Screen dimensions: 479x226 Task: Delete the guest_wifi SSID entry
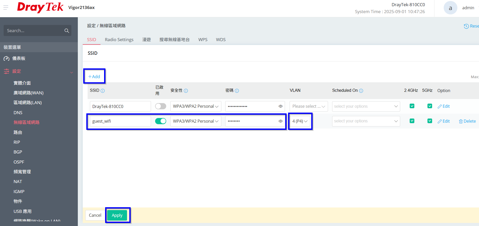(467, 121)
